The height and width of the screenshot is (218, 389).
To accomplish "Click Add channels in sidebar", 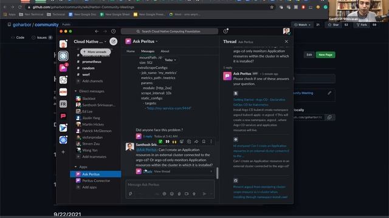I will click(92, 81).
